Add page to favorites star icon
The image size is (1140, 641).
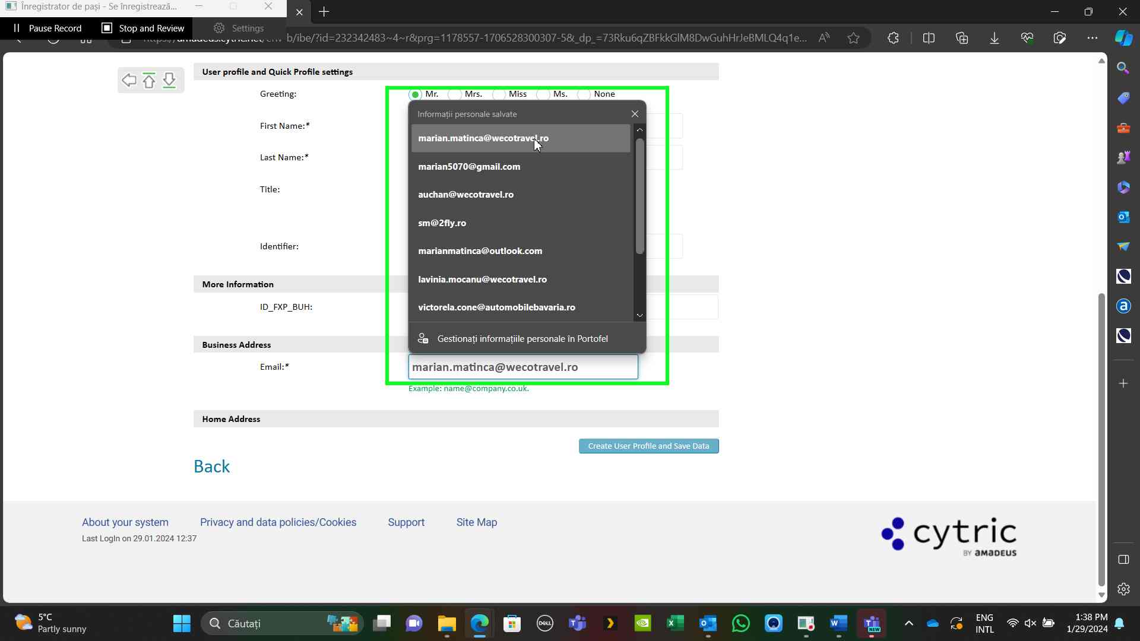click(x=853, y=38)
